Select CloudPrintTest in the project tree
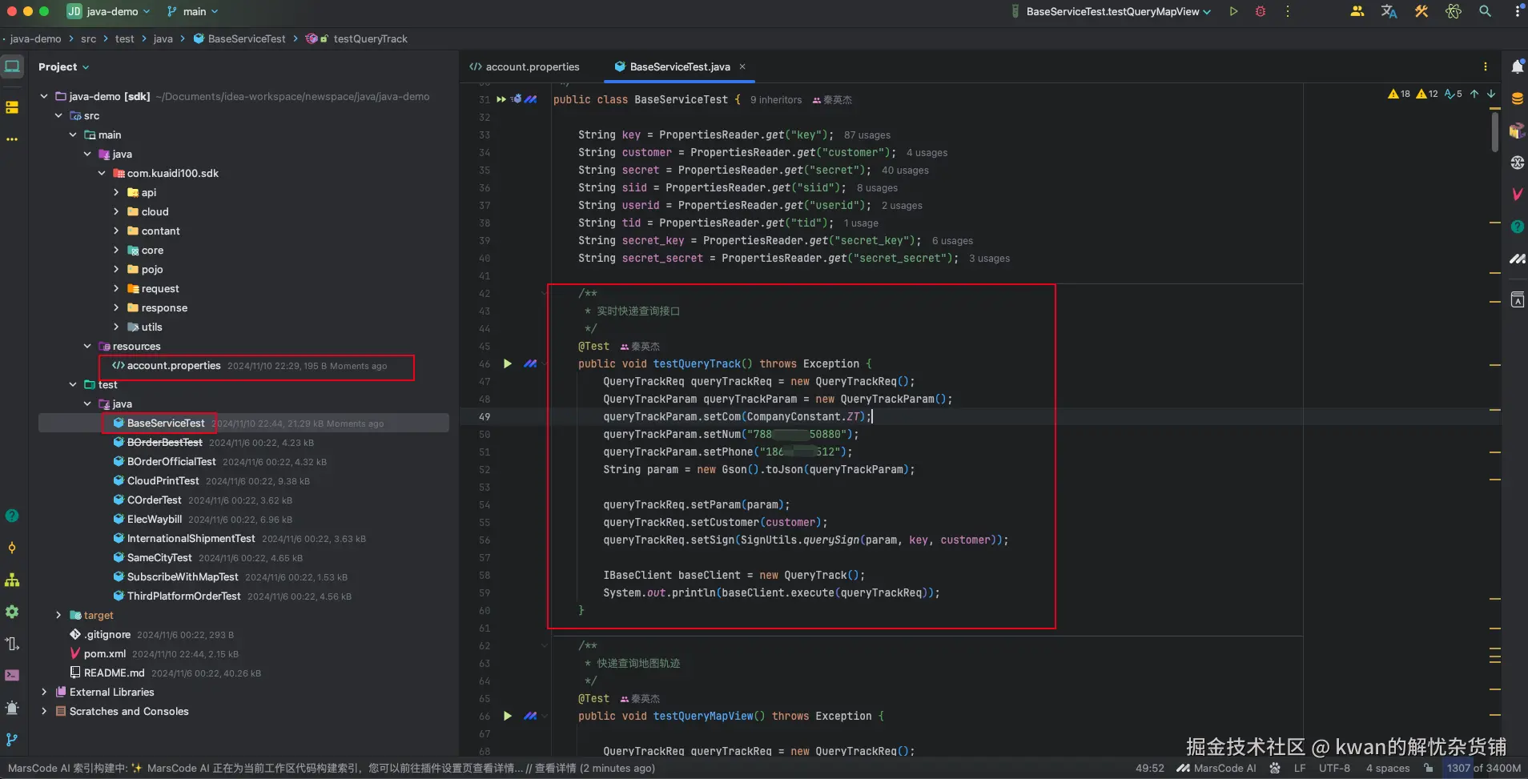Image resolution: width=1528 pixels, height=779 pixels. (163, 480)
